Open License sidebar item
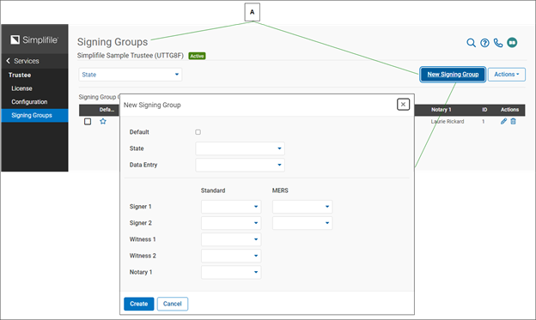 tap(21, 88)
